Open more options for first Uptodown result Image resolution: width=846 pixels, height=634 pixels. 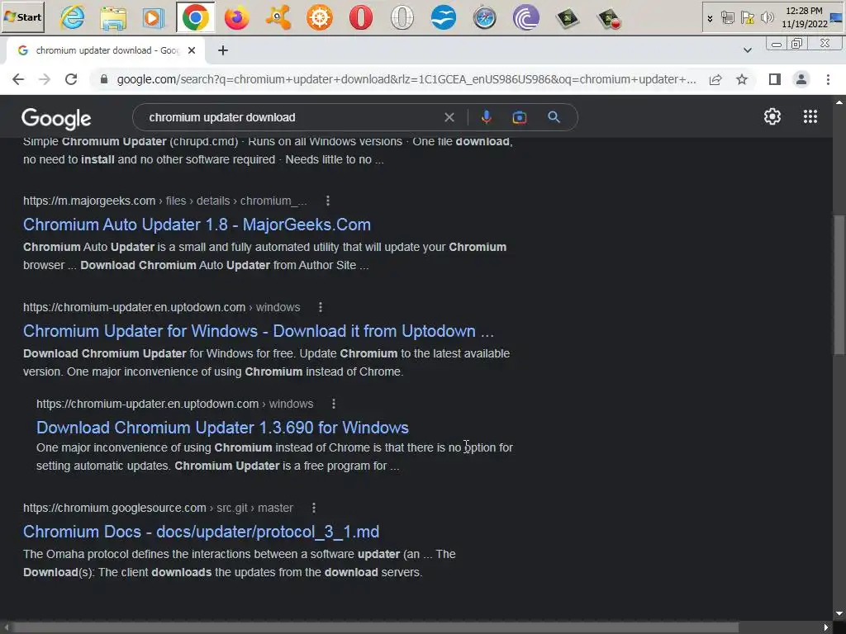(321, 307)
